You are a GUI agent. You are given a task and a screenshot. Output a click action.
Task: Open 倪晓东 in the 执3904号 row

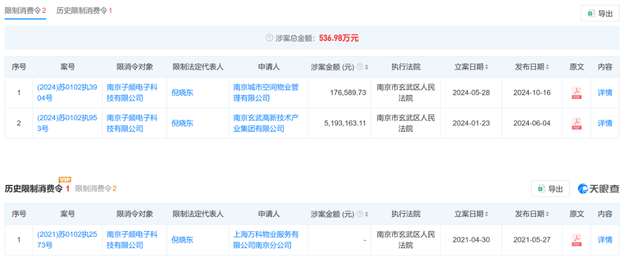click(x=182, y=92)
